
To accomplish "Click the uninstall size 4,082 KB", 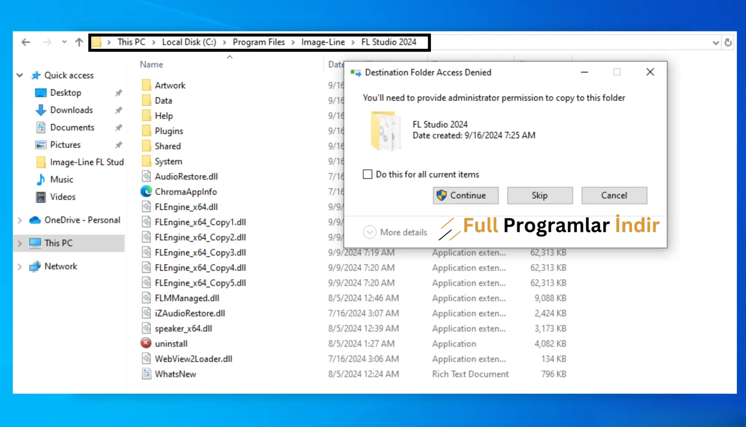I will click(550, 344).
